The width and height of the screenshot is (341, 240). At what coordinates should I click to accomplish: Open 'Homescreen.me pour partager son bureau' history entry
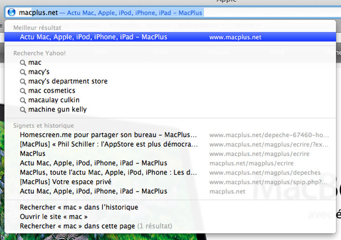[x=170, y=135]
